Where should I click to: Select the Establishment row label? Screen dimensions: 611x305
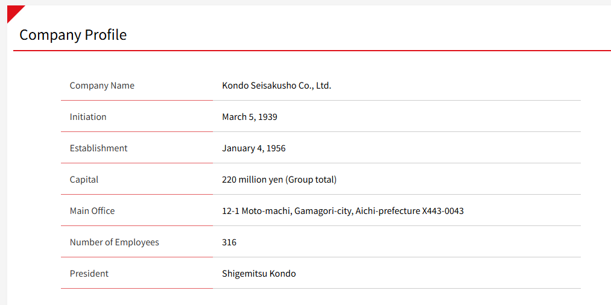(x=98, y=148)
